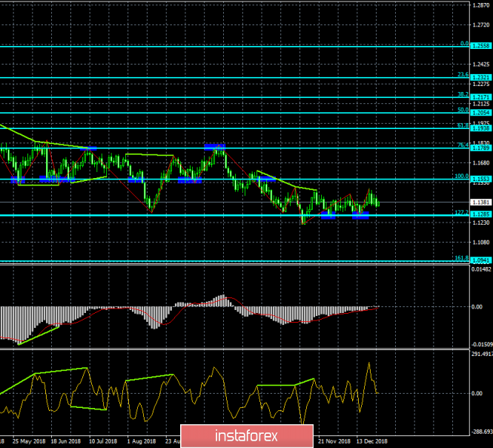Click the 10 Jul 2018 date label

pyautogui.click(x=103, y=441)
